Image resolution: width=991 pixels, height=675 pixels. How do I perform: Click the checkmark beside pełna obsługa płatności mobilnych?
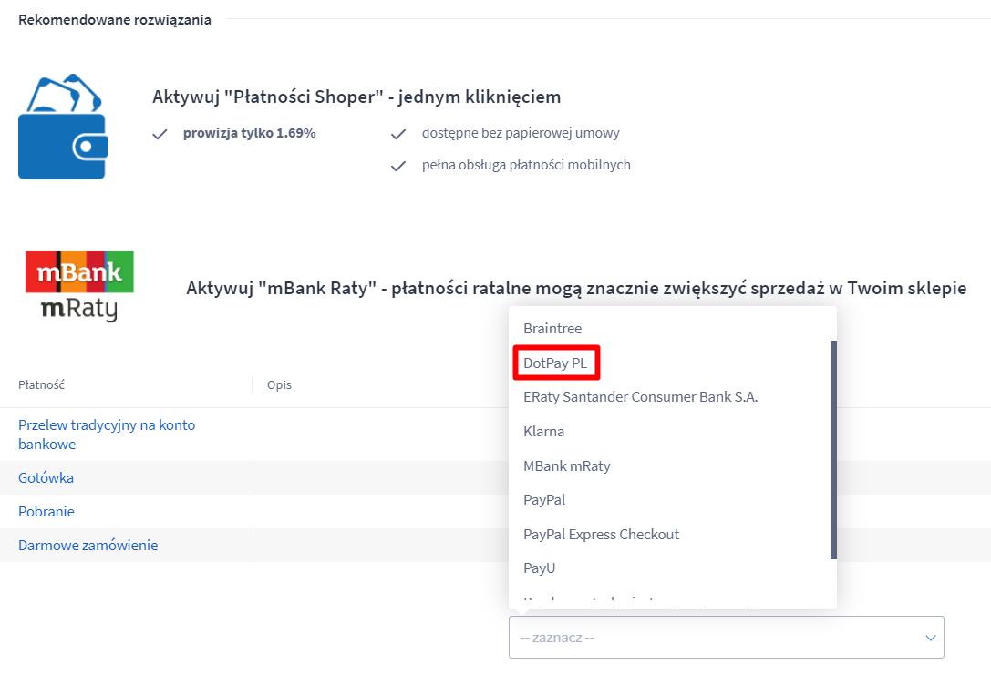398,166
